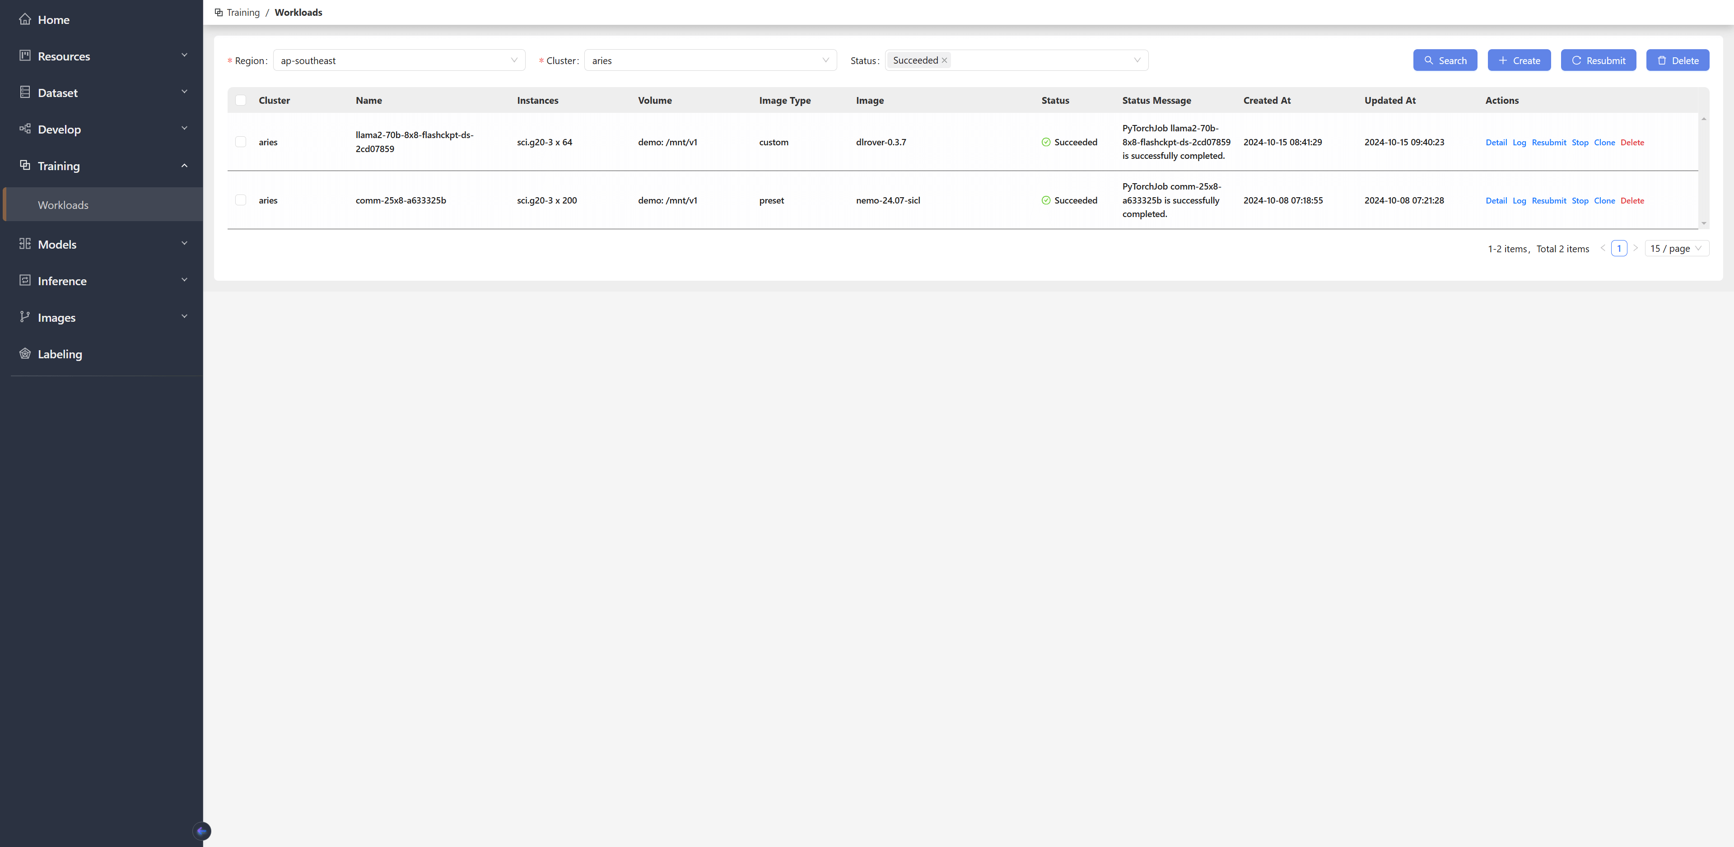Clone the comm-25x8-a633325b workload

pos(1604,200)
